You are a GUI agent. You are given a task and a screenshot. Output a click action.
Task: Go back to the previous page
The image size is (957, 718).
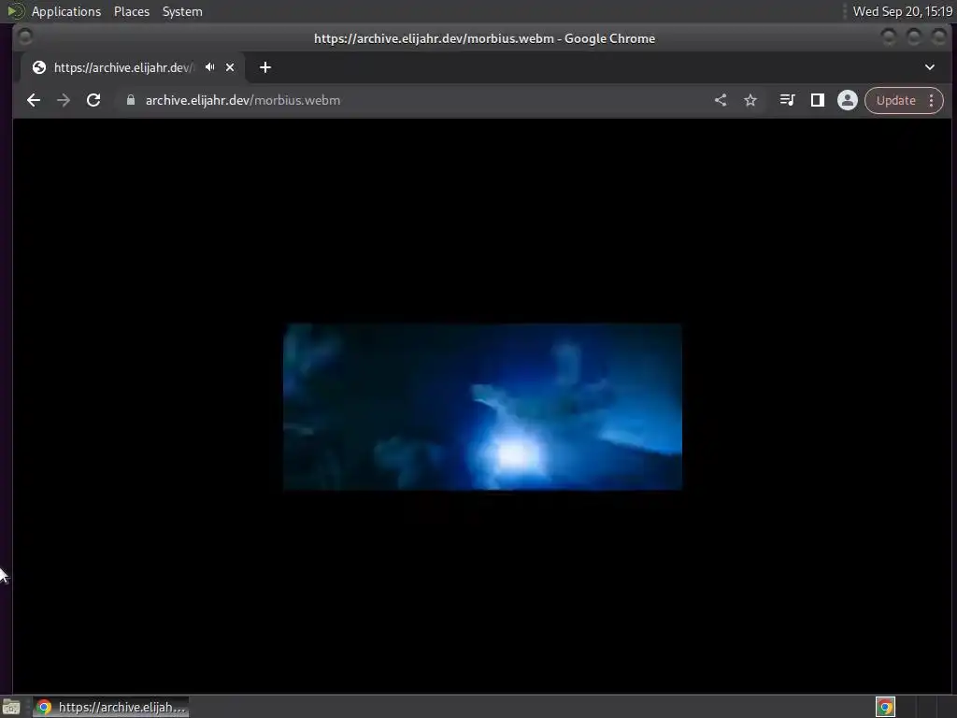pyautogui.click(x=34, y=100)
